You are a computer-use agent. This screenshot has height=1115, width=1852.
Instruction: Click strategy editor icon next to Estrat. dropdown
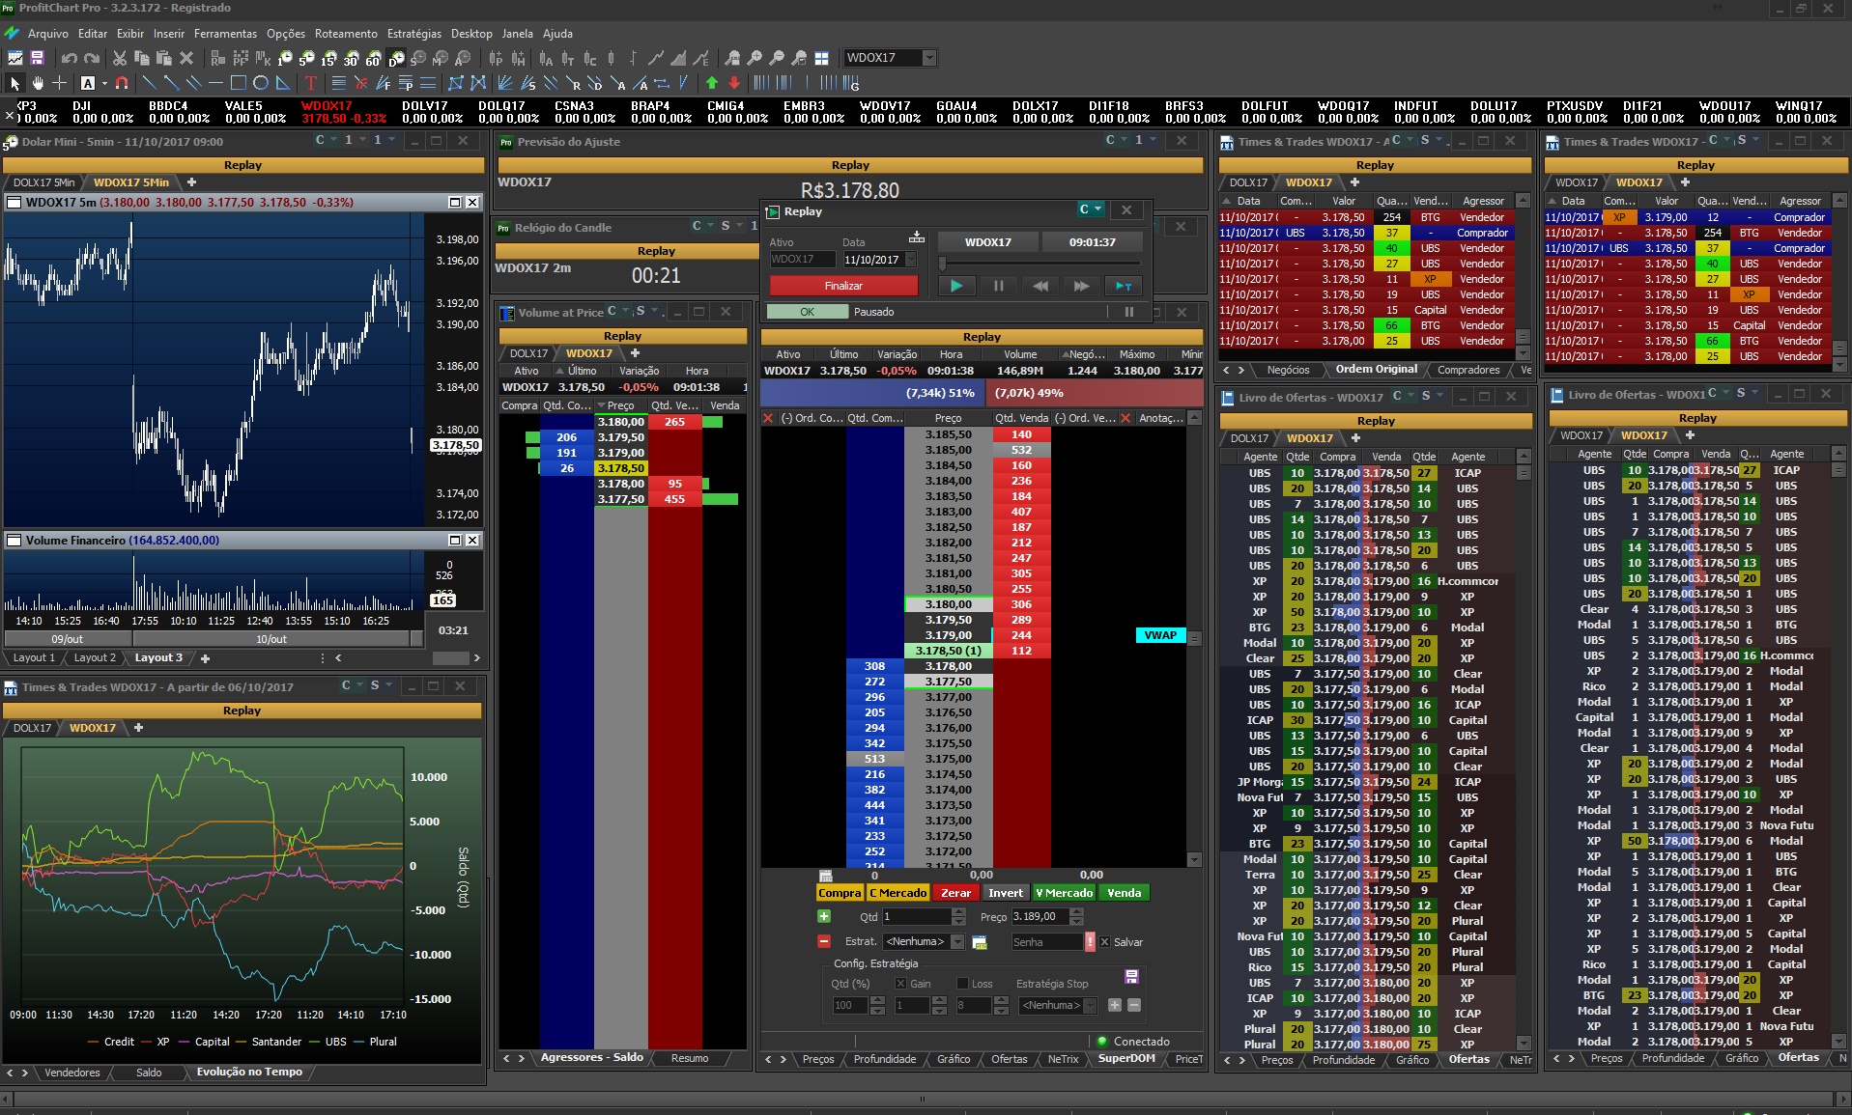[x=979, y=942]
